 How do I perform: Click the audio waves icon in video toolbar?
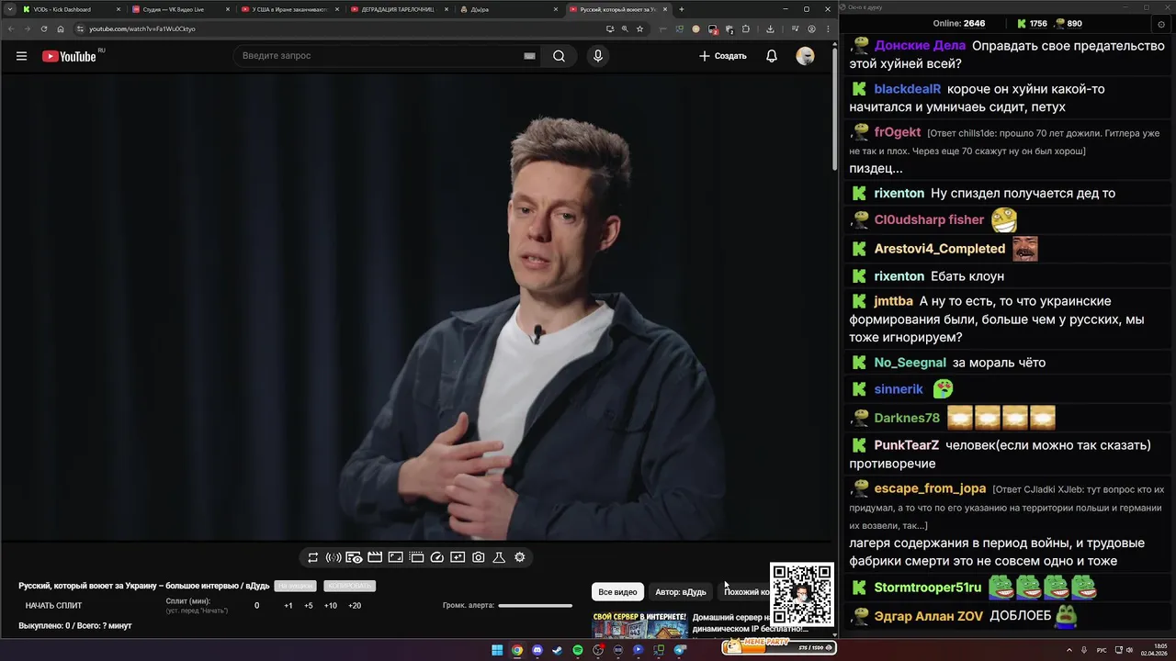[334, 557]
